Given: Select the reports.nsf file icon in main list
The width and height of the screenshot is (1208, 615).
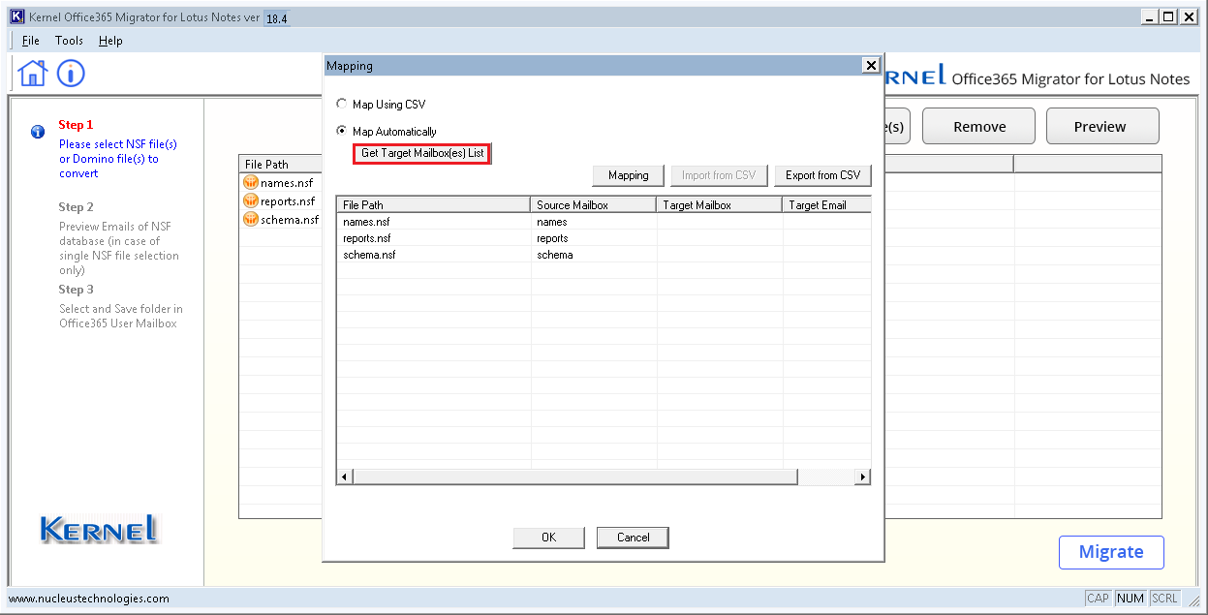Looking at the screenshot, I should click(x=251, y=201).
